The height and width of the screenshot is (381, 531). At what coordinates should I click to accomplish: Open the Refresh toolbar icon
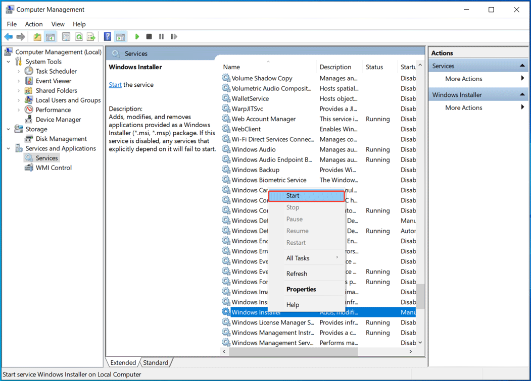[x=79, y=36]
